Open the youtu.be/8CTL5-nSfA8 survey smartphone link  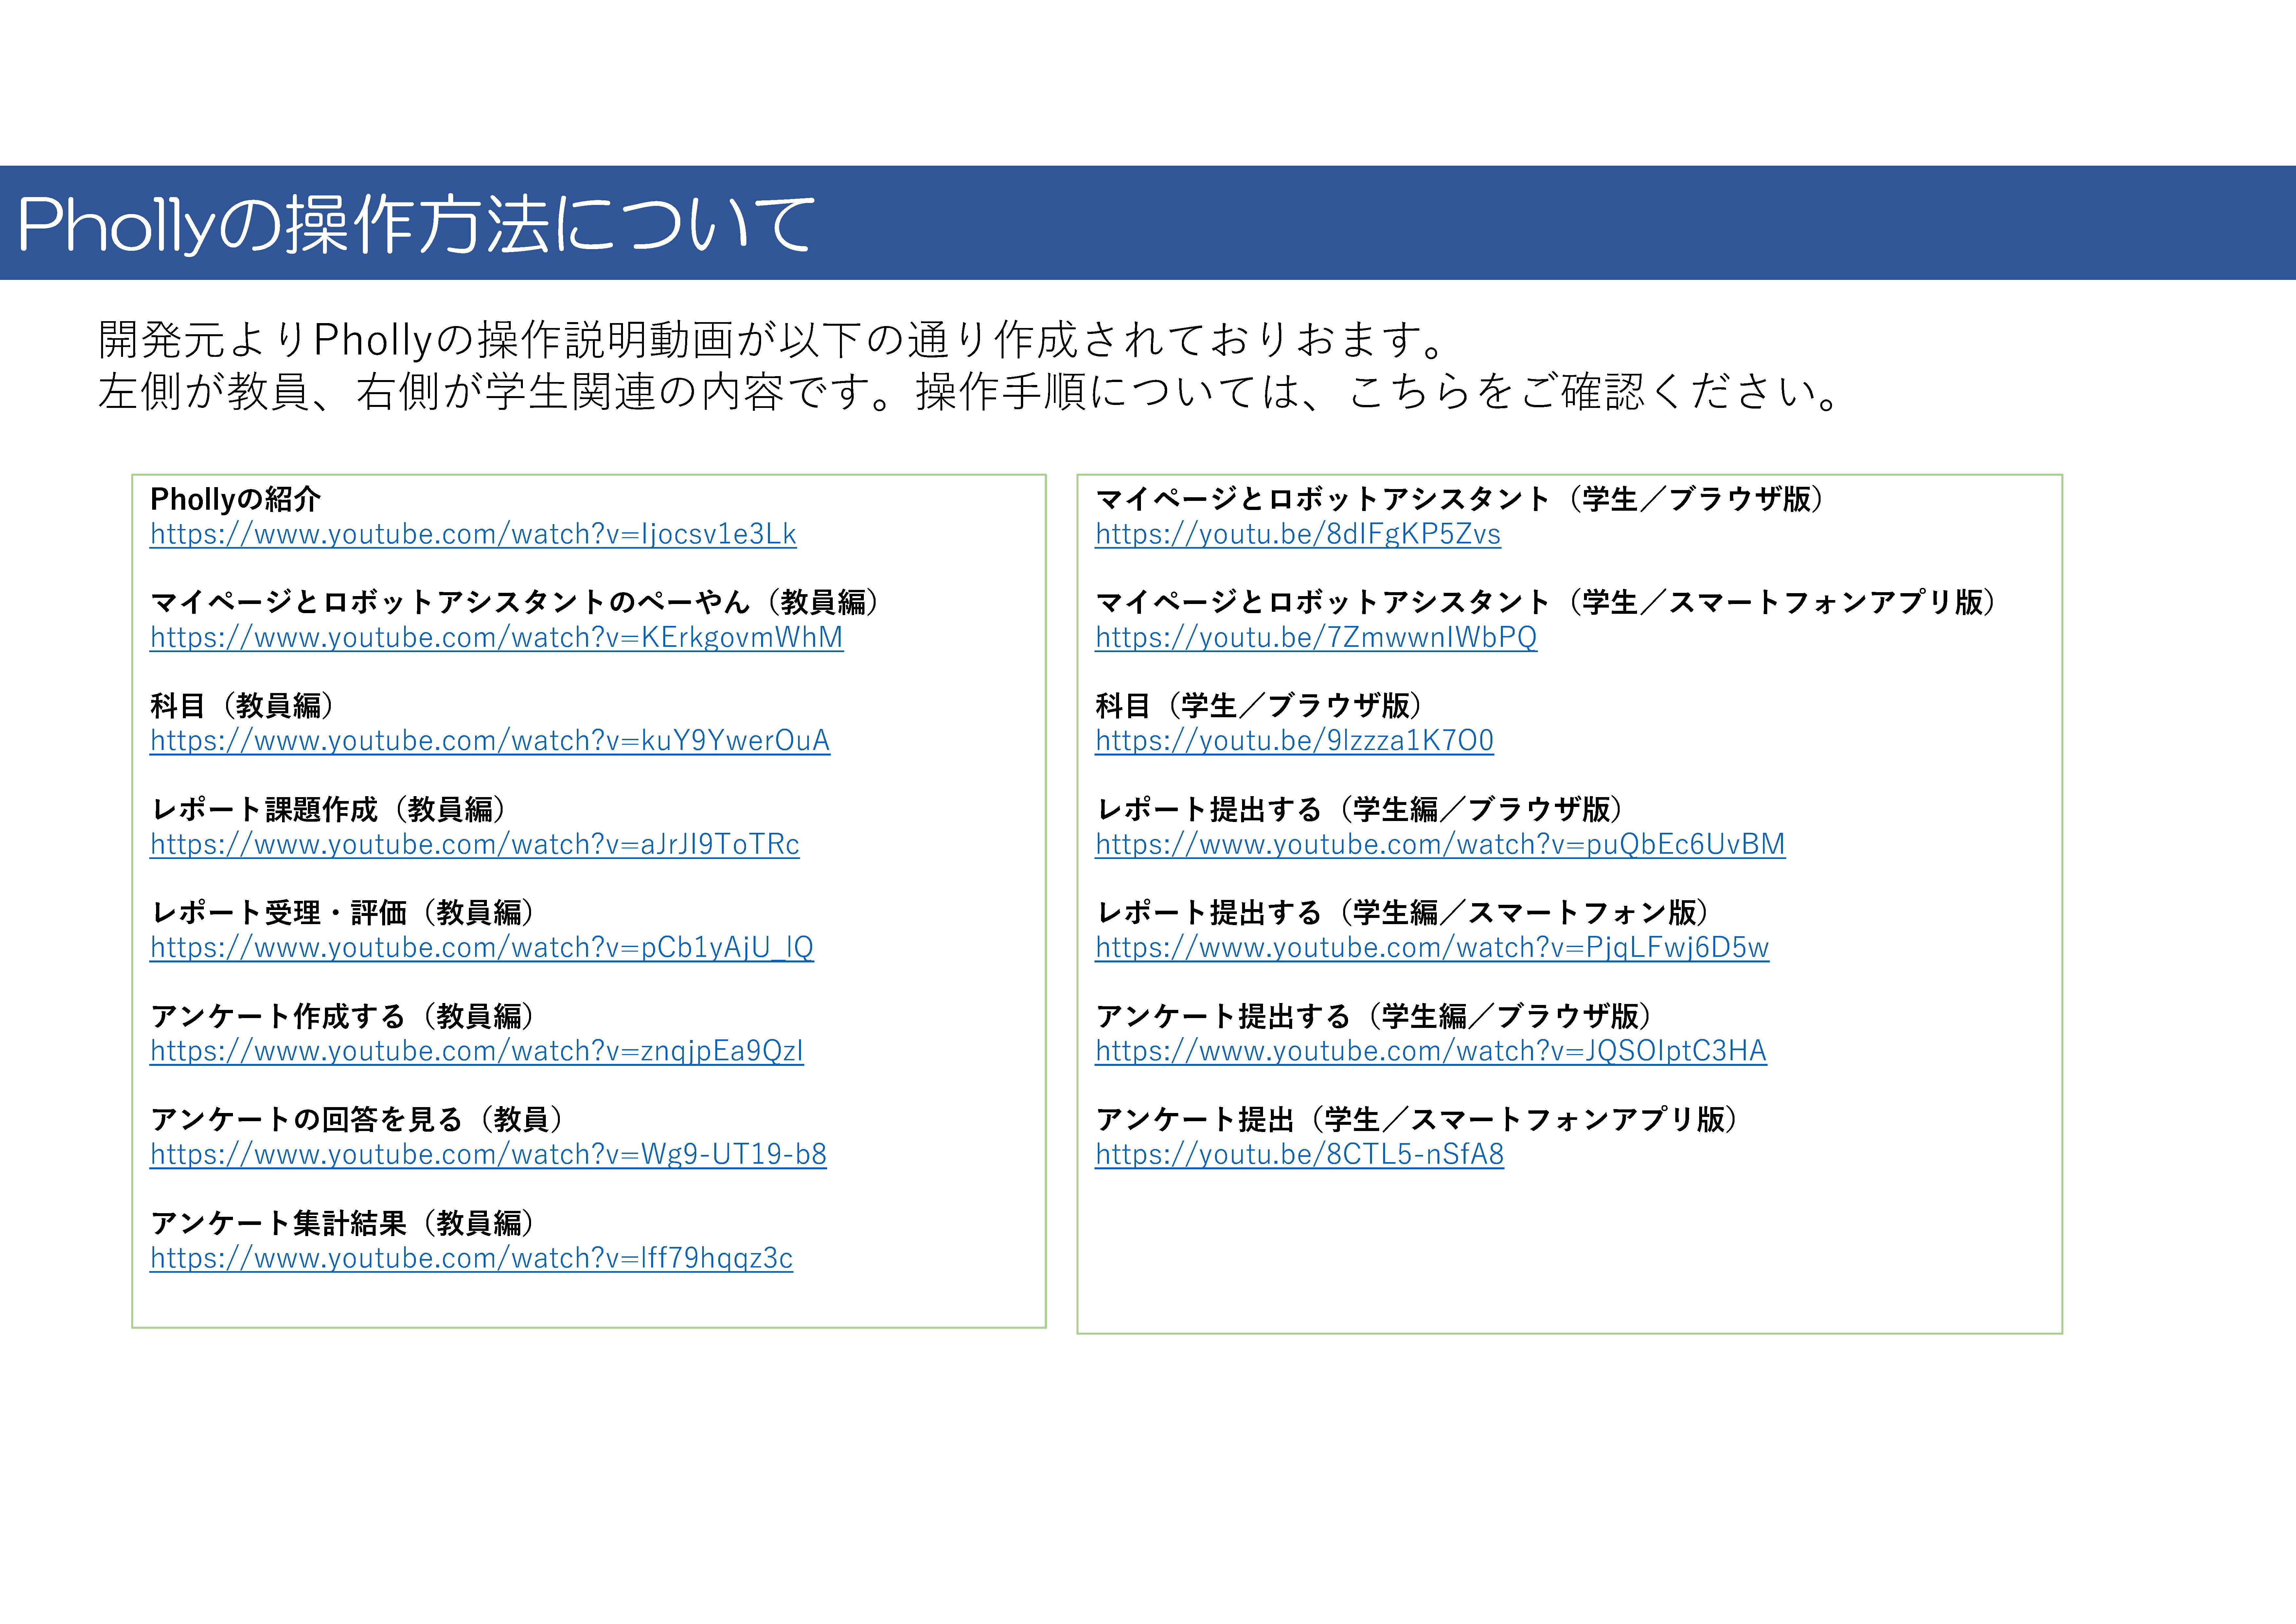tap(1299, 1155)
